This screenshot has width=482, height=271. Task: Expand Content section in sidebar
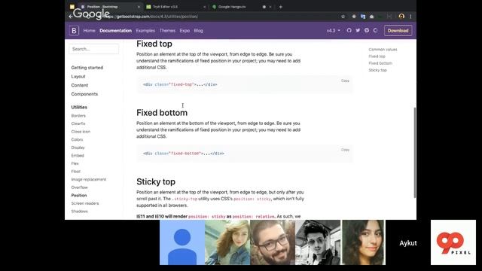click(80, 85)
